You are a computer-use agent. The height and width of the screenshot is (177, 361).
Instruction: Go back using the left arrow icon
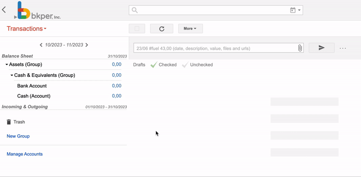tap(4, 9)
